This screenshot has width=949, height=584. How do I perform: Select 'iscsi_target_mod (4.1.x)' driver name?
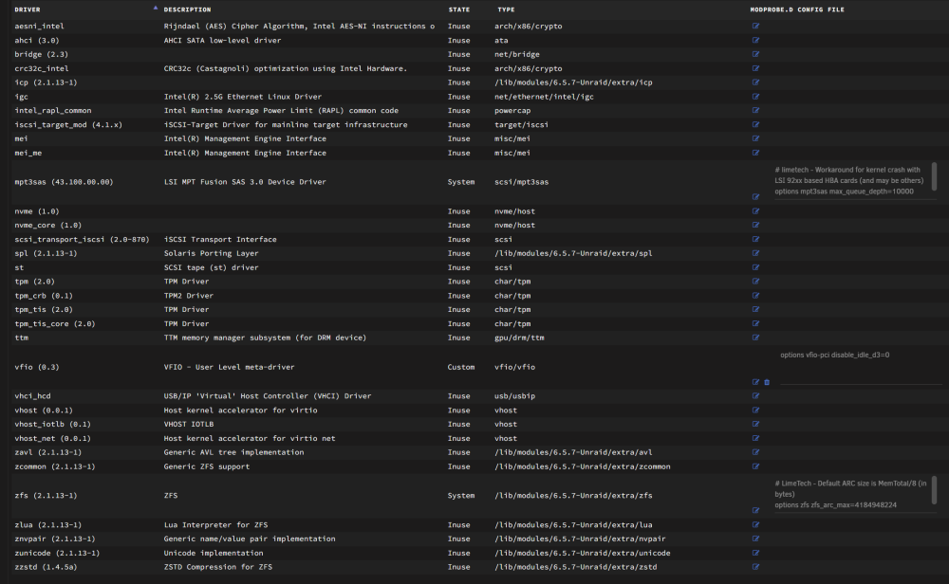pos(67,124)
